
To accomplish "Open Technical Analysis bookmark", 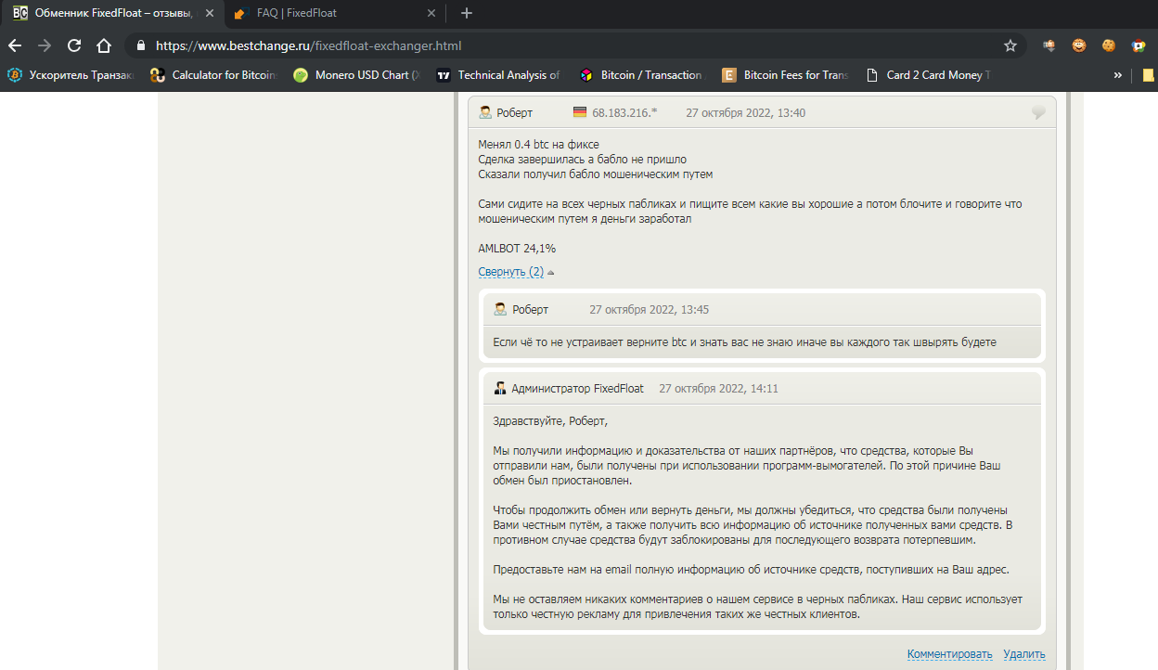I will click(500, 75).
